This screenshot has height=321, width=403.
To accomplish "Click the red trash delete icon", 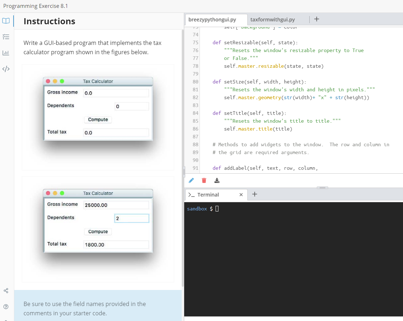I will point(204,180).
